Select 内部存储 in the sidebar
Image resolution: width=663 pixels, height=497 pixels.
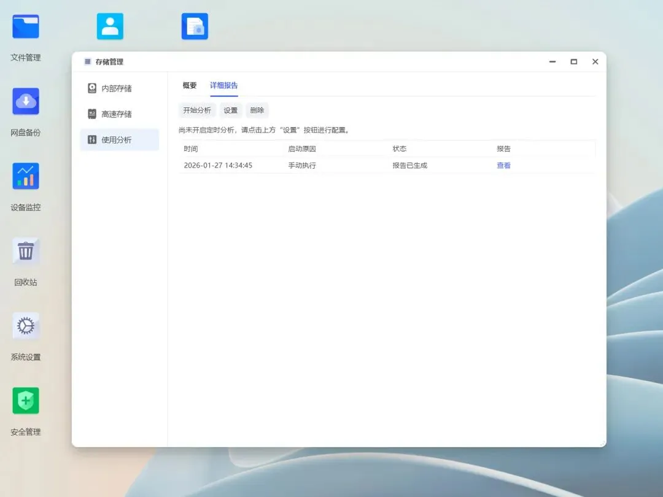[120, 88]
